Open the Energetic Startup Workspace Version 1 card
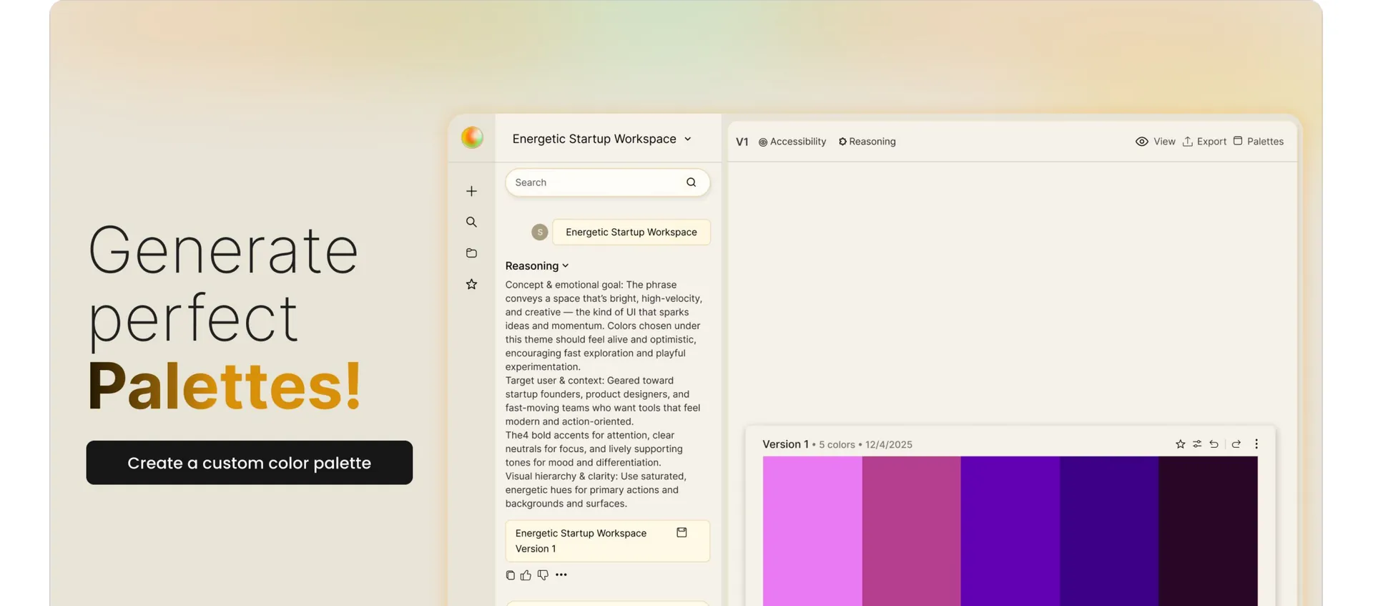This screenshot has width=1373, height=606. click(x=608, y=541)
